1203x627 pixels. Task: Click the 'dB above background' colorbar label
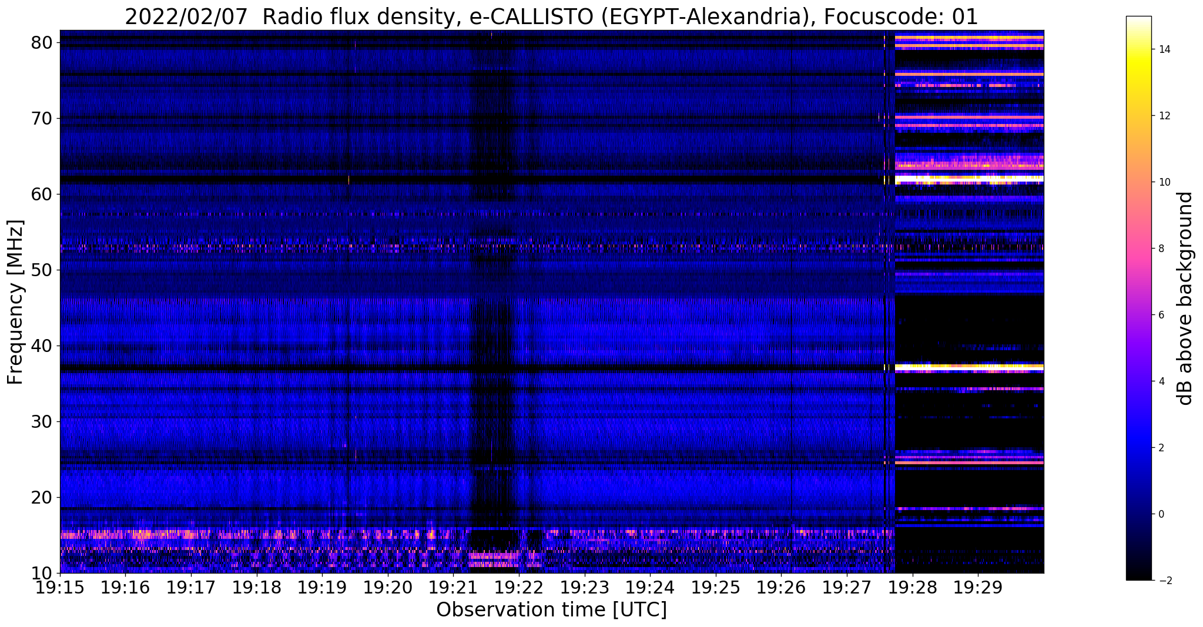pos(1185,299)
